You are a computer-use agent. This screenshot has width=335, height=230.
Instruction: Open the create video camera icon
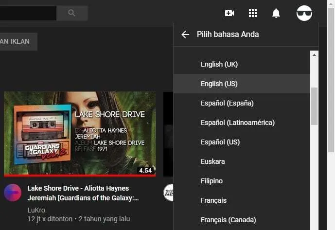229,13
